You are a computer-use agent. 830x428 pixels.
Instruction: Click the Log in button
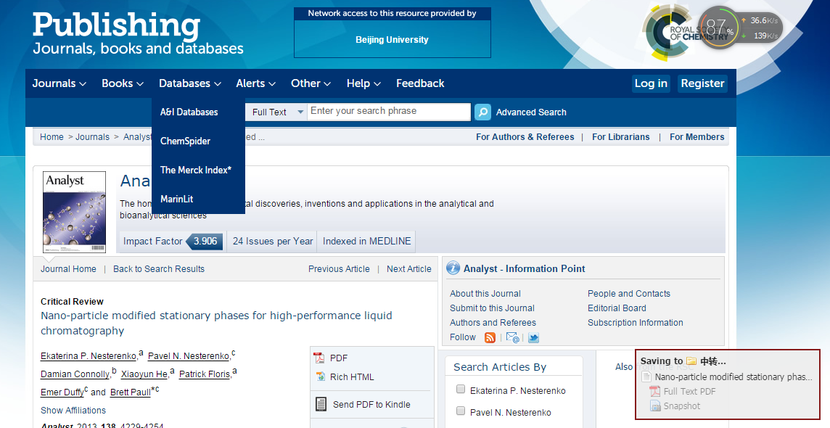click(651, 83)
